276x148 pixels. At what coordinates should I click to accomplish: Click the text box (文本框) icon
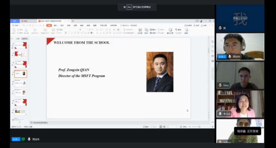(140, 30)
